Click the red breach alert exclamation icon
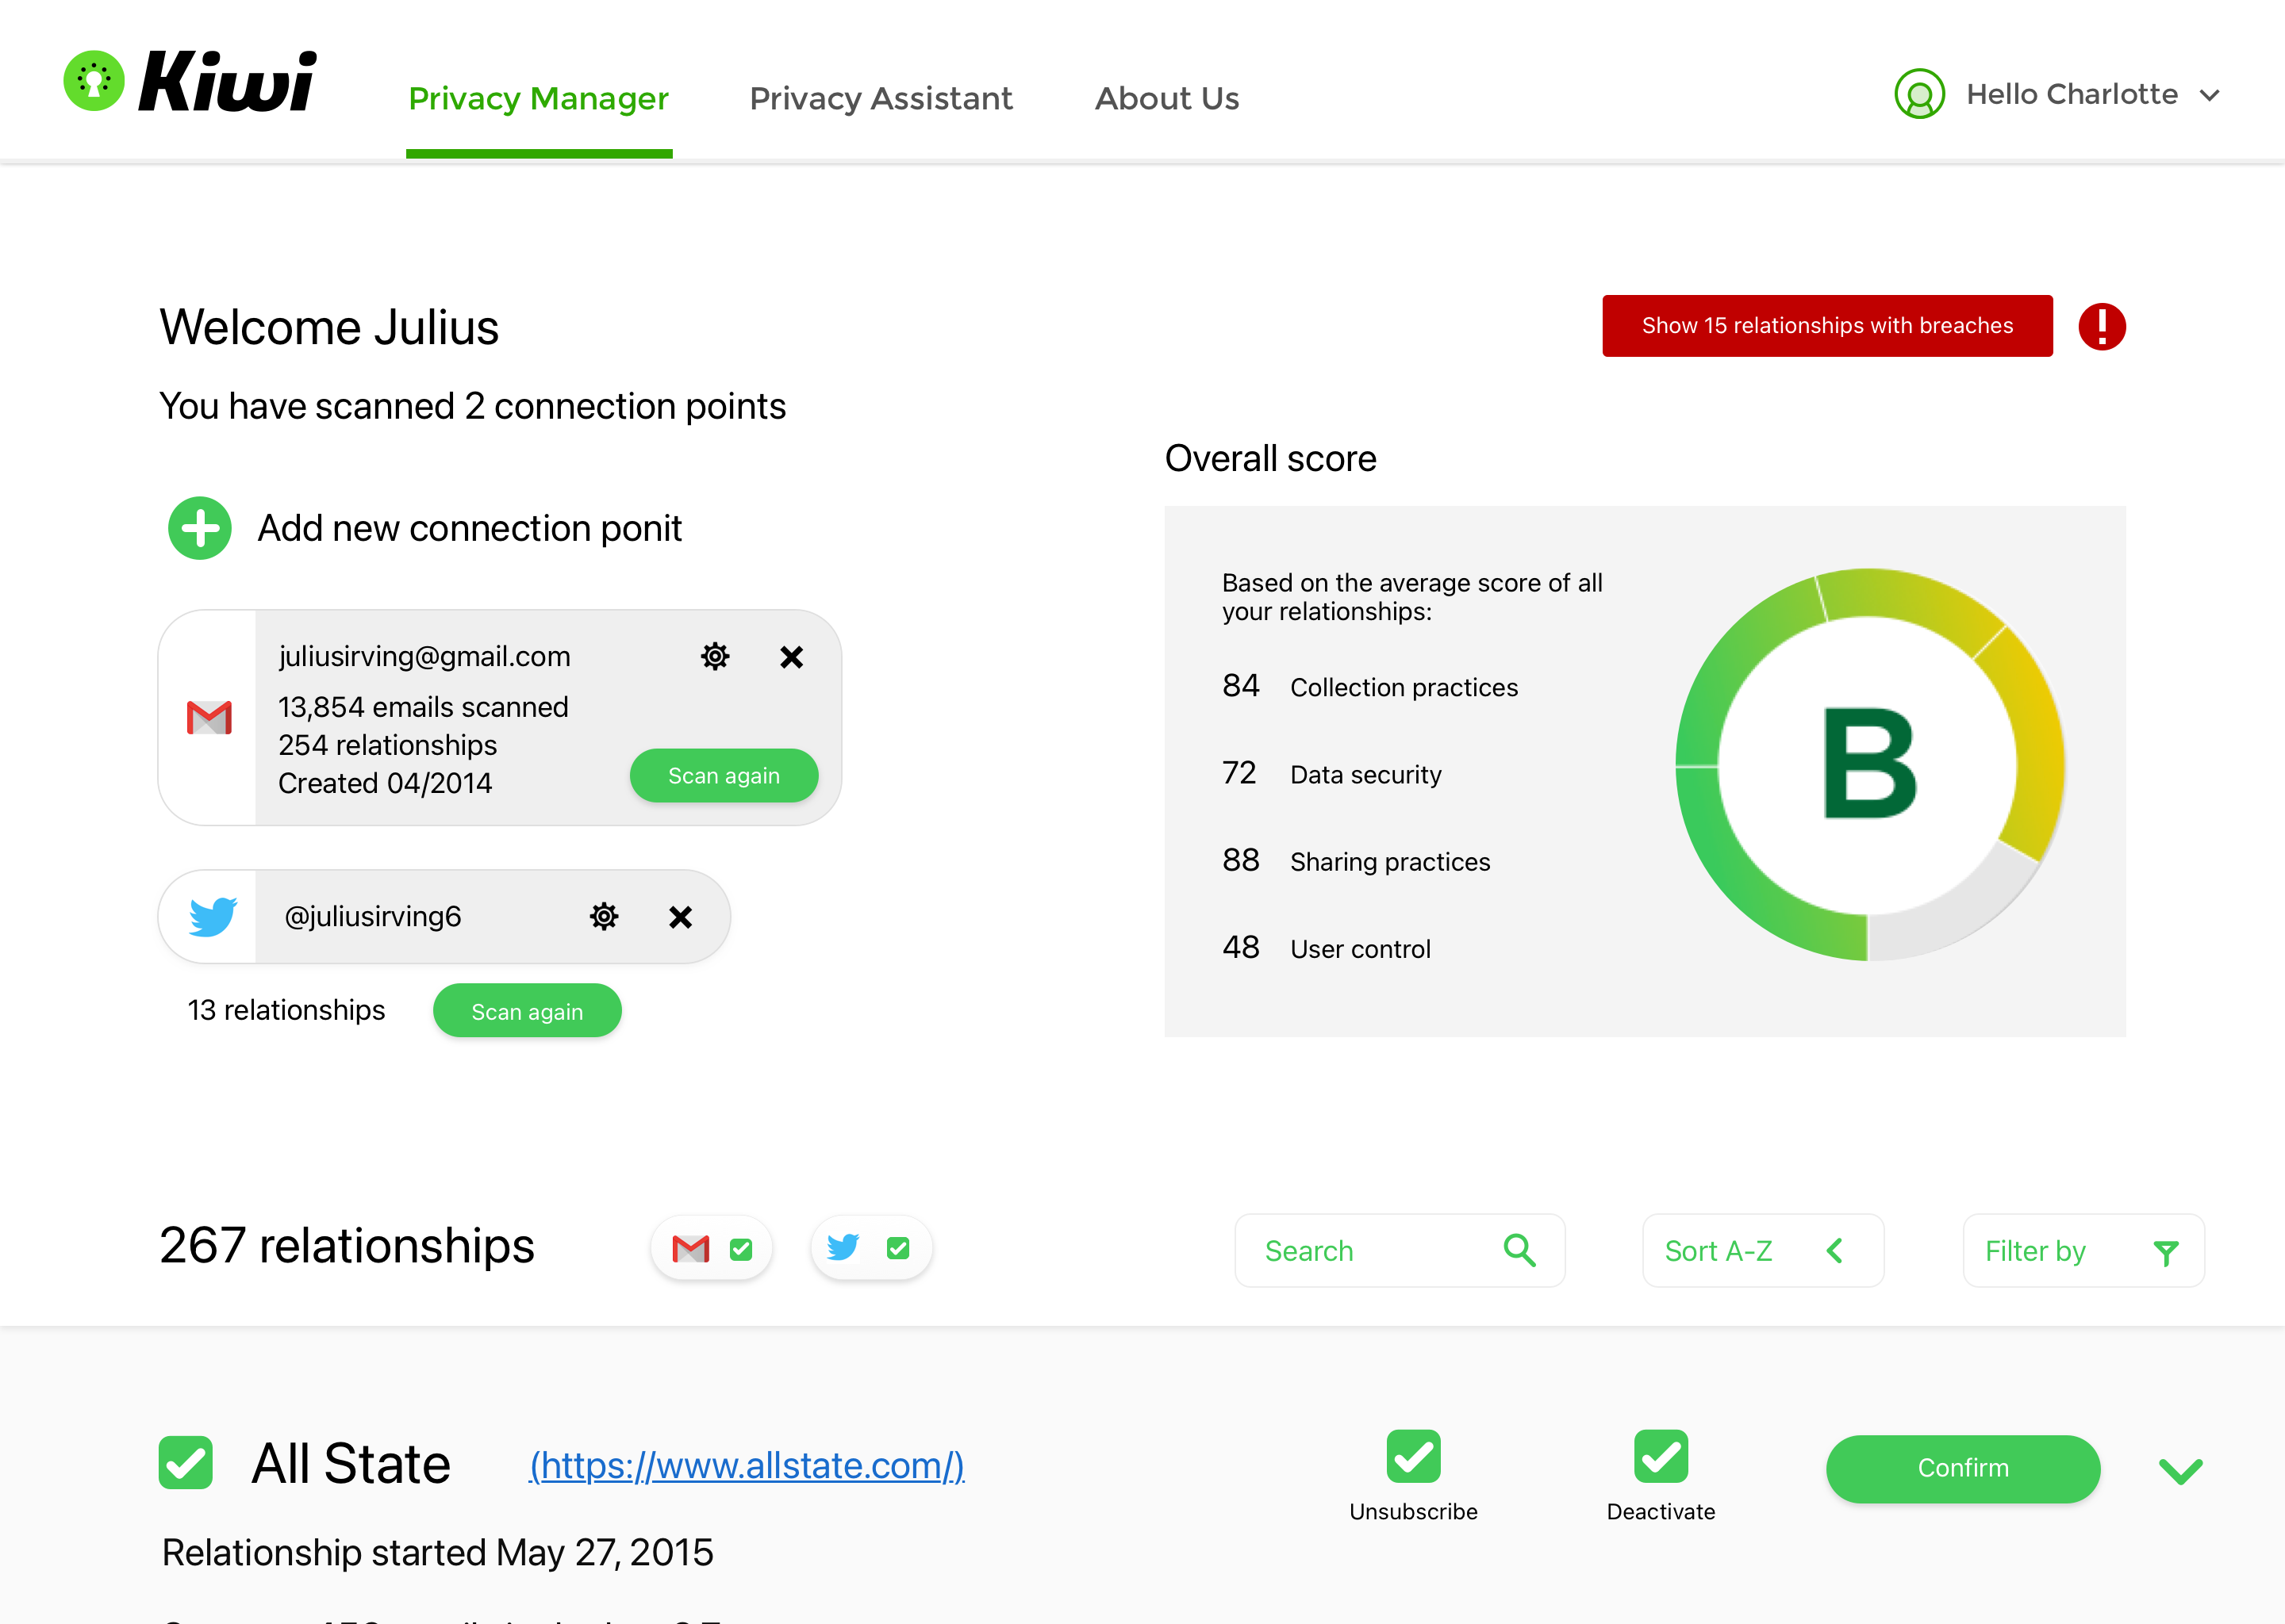This screenshot has width=2285, height=1624. [x=2101, y=326]
